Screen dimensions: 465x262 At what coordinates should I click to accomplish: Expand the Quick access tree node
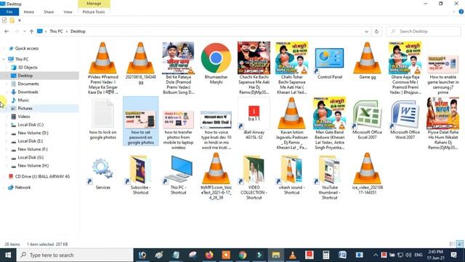tap(4, 49)
